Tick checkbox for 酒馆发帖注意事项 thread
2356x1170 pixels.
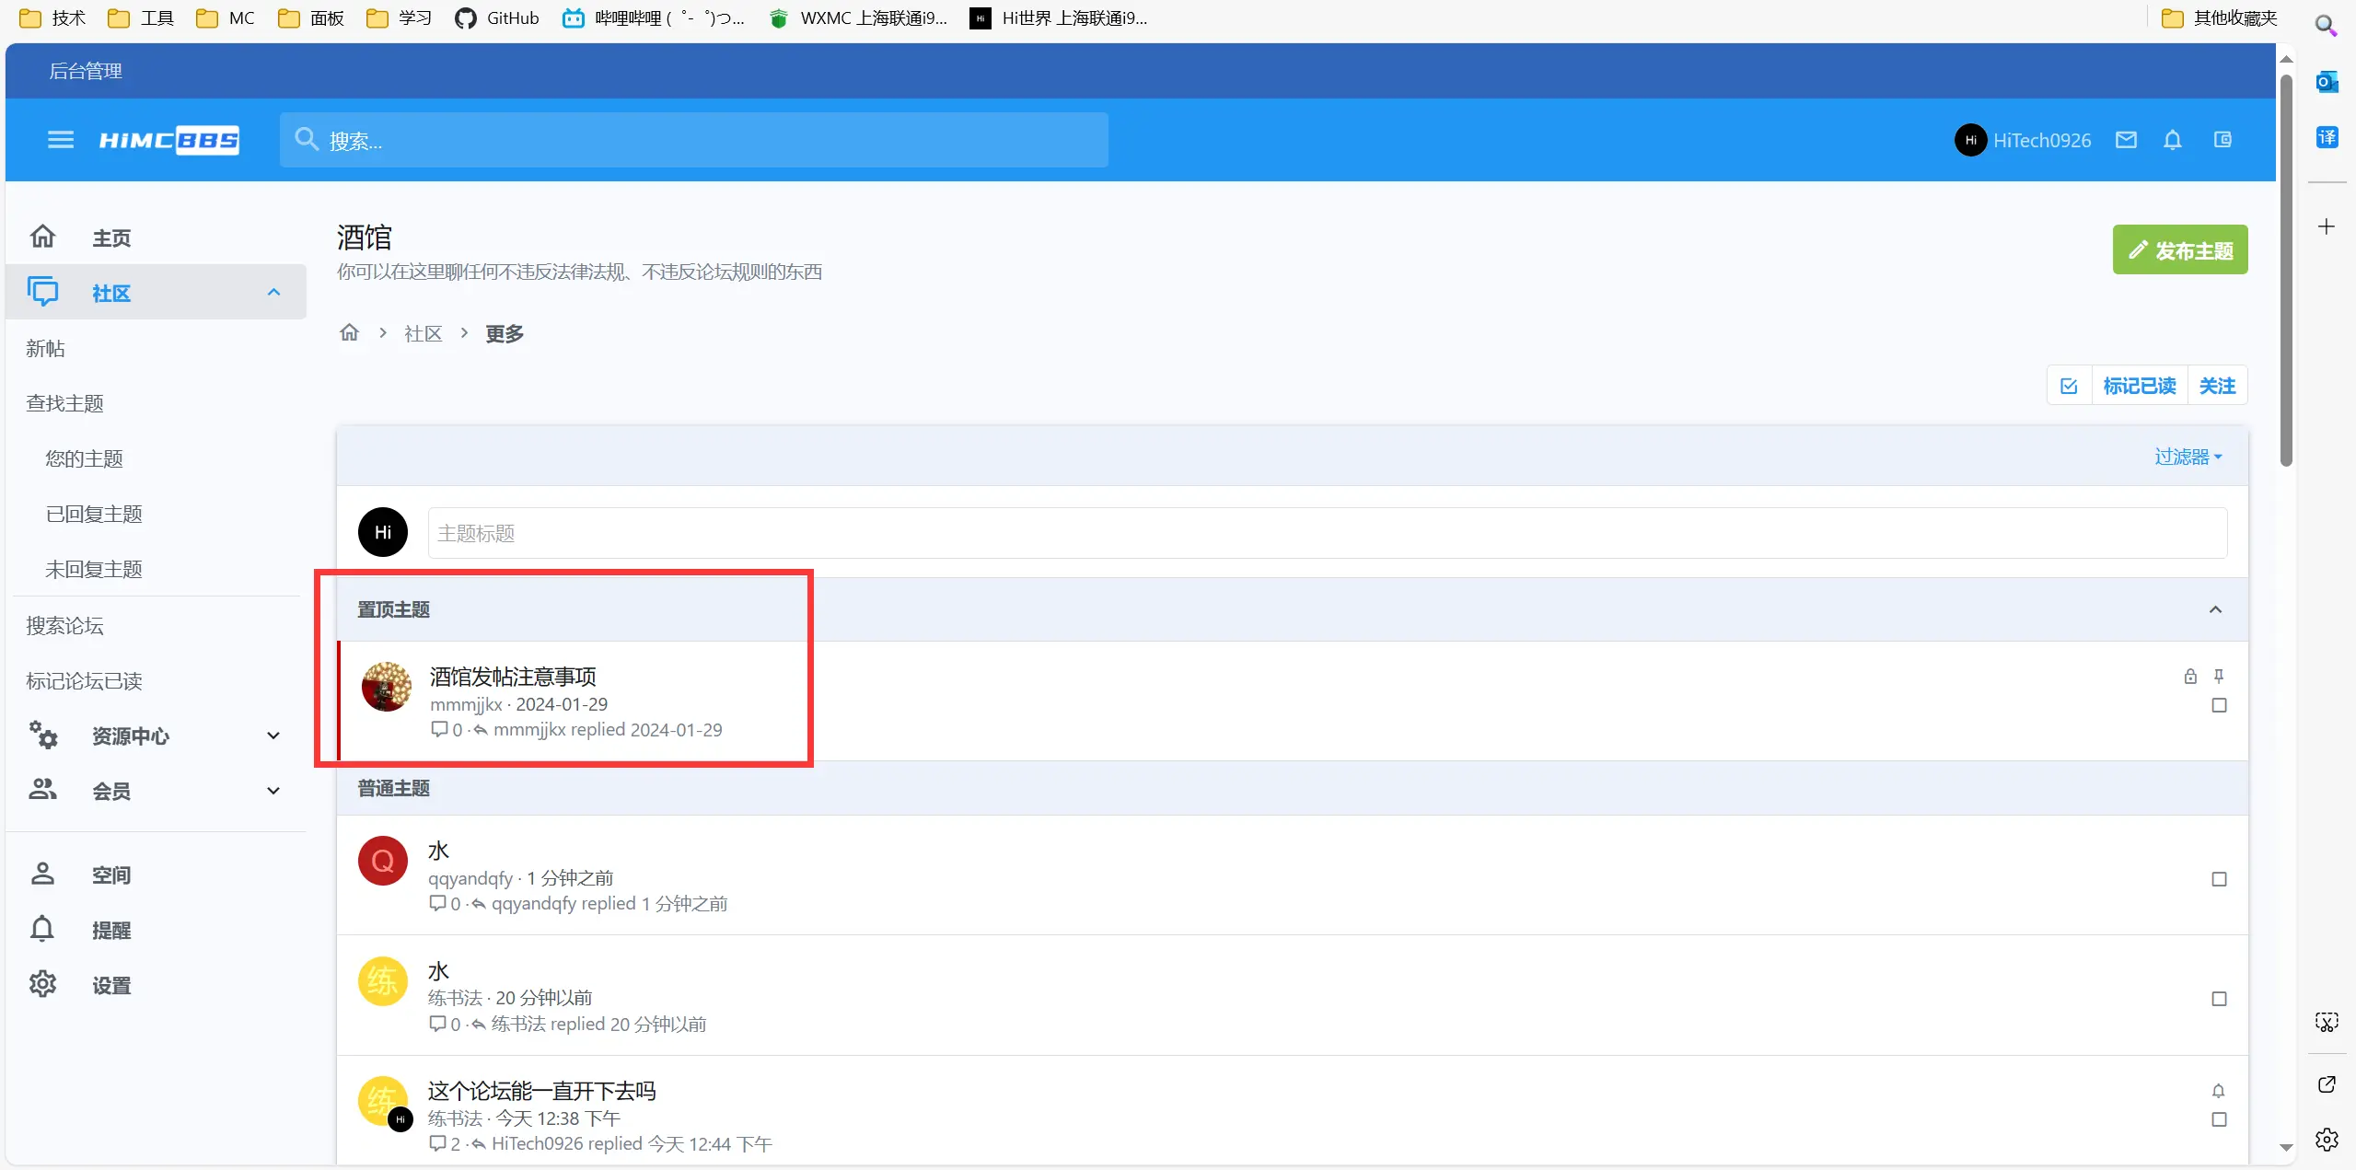click(2219, 705)
